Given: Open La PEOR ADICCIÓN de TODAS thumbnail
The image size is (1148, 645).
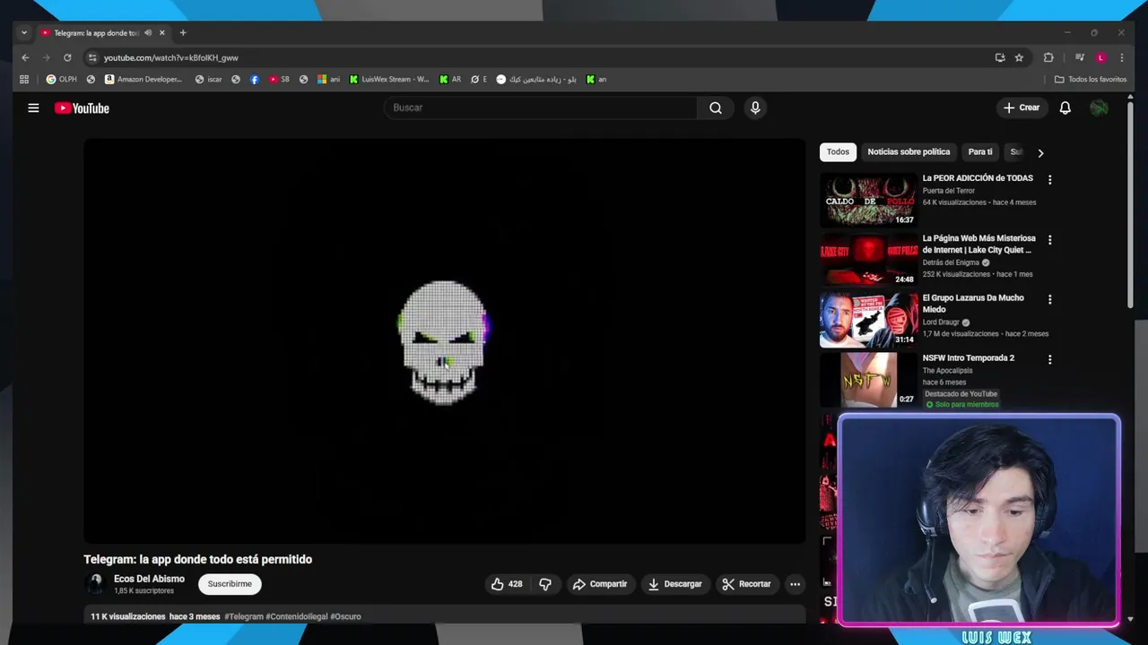Looking at the screenshot, I should 868,200.
